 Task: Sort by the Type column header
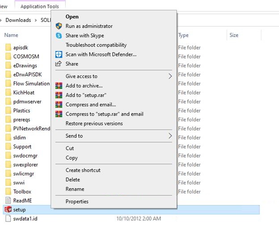(x=183, y=35)
